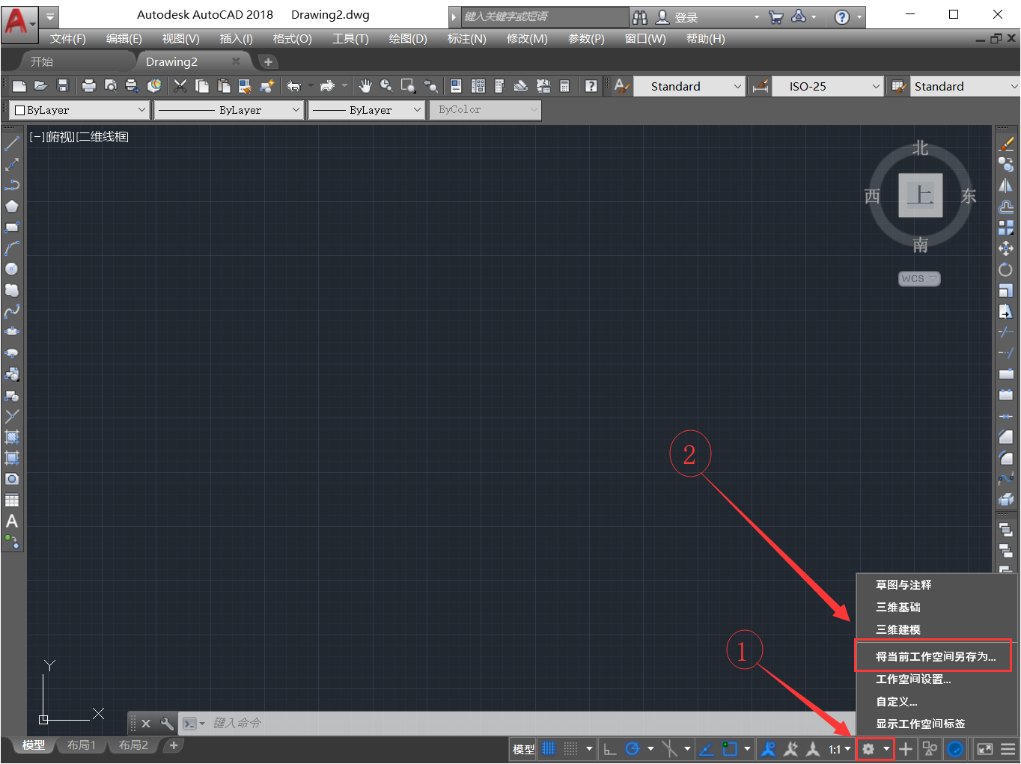The height and width of the screenshot is (764, 1021).
Task: Click the Pan tool in top toolbar
Action: [365, 86]
